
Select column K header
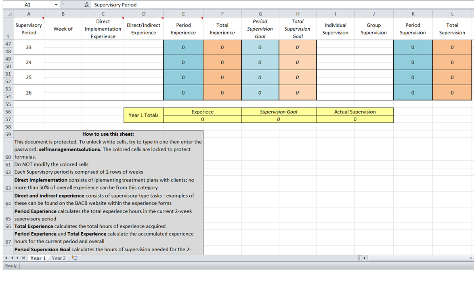click(x=413, y=14)
